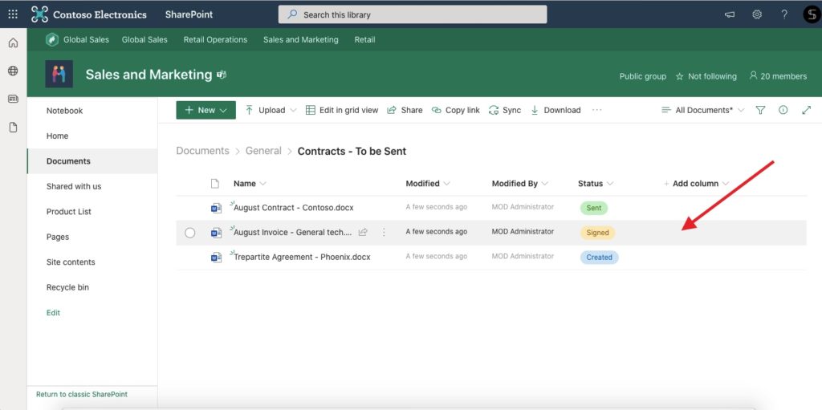Open Sales and Marketing in hub navigation
Screen dimensions: 822x410
[x=301, y=40]
